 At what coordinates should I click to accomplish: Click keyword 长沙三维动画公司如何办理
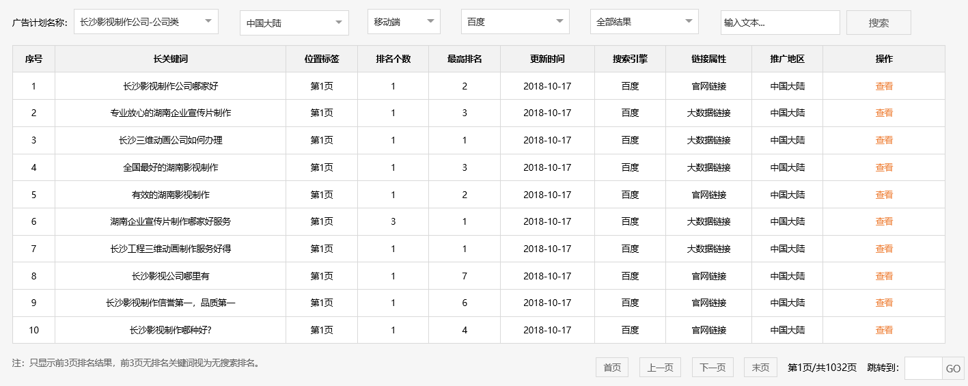tap(170, 140)
